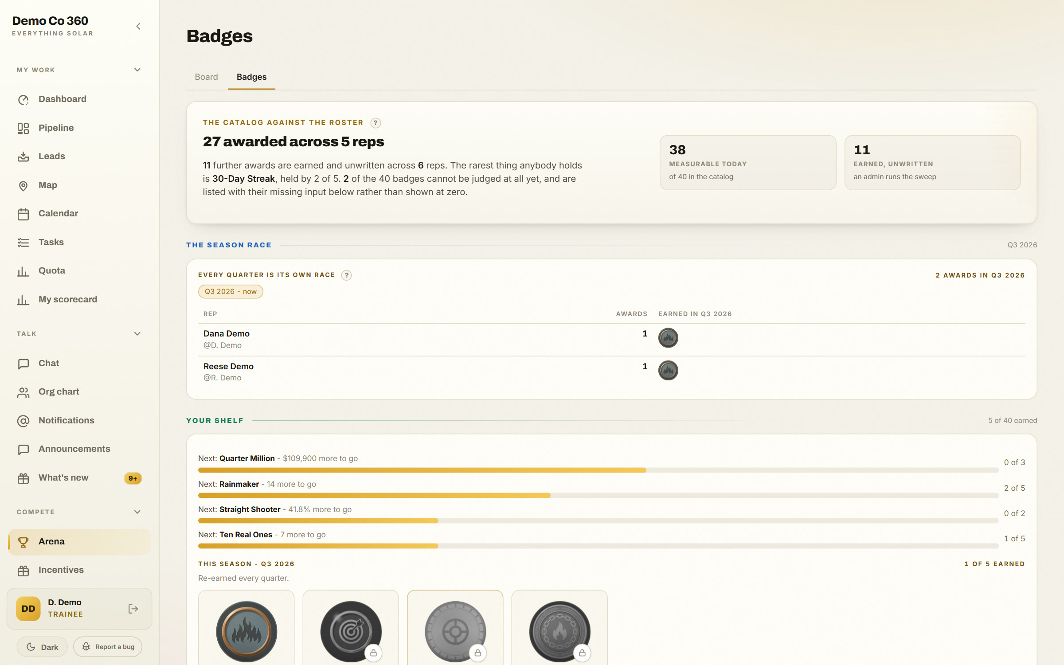
Task: Open Dana Demo's row in season race
Action: coord(612,340)
